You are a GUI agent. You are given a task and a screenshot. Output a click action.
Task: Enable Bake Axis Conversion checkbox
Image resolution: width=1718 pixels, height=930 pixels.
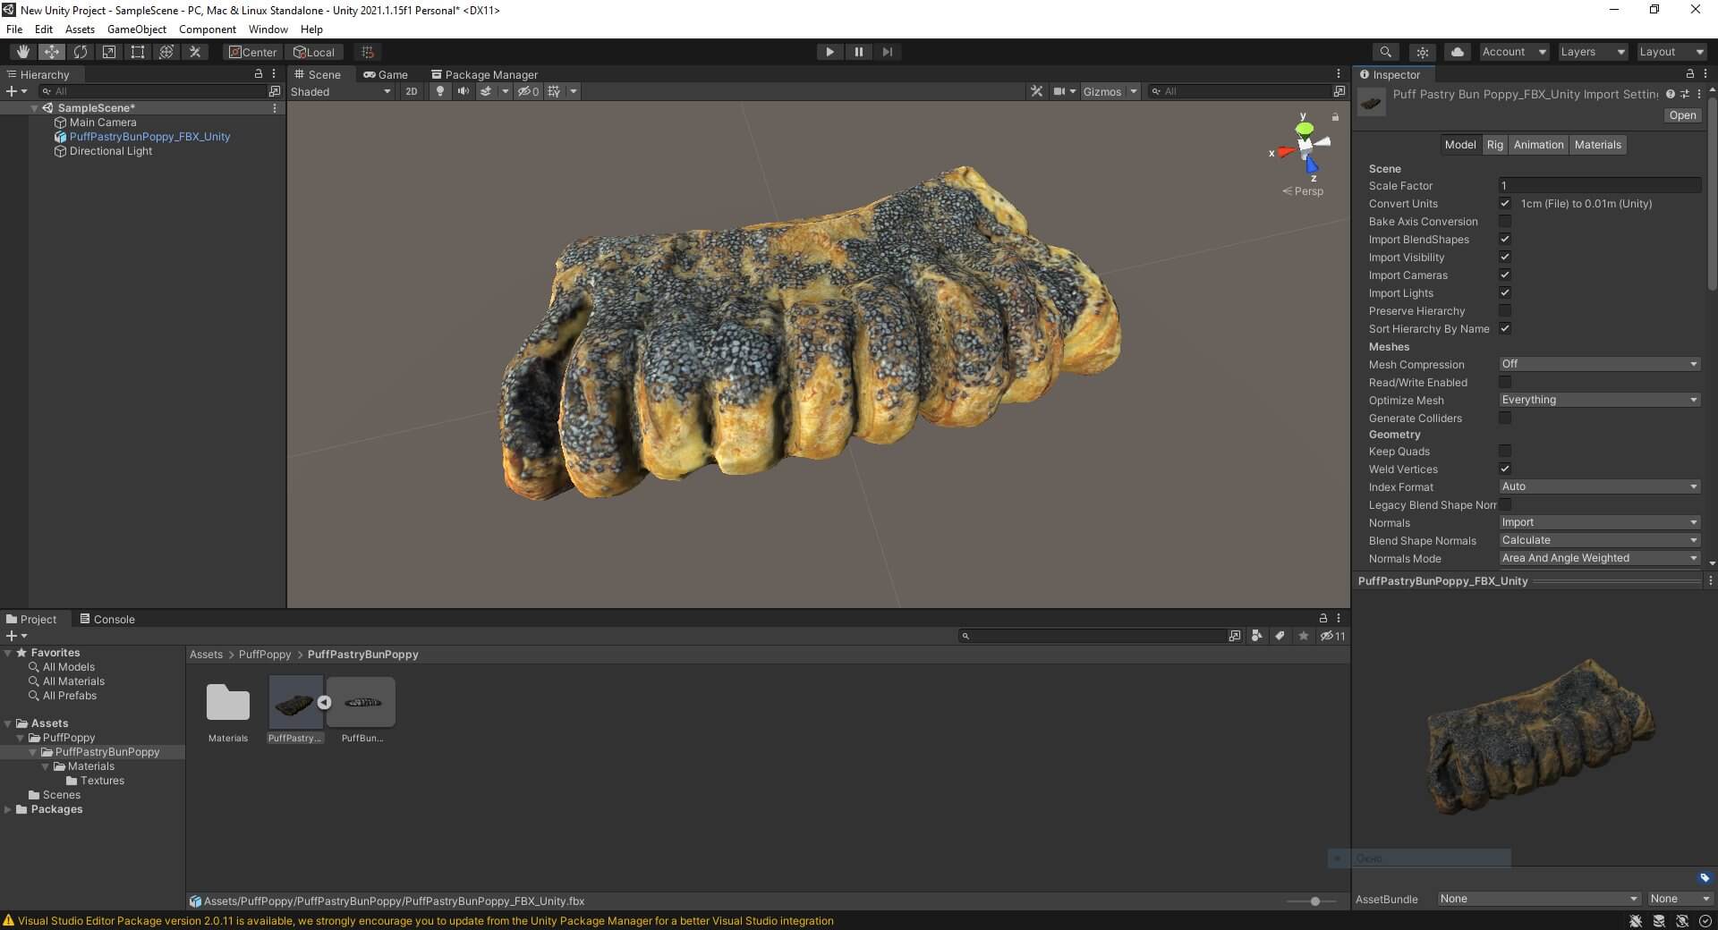(1505, 222)
